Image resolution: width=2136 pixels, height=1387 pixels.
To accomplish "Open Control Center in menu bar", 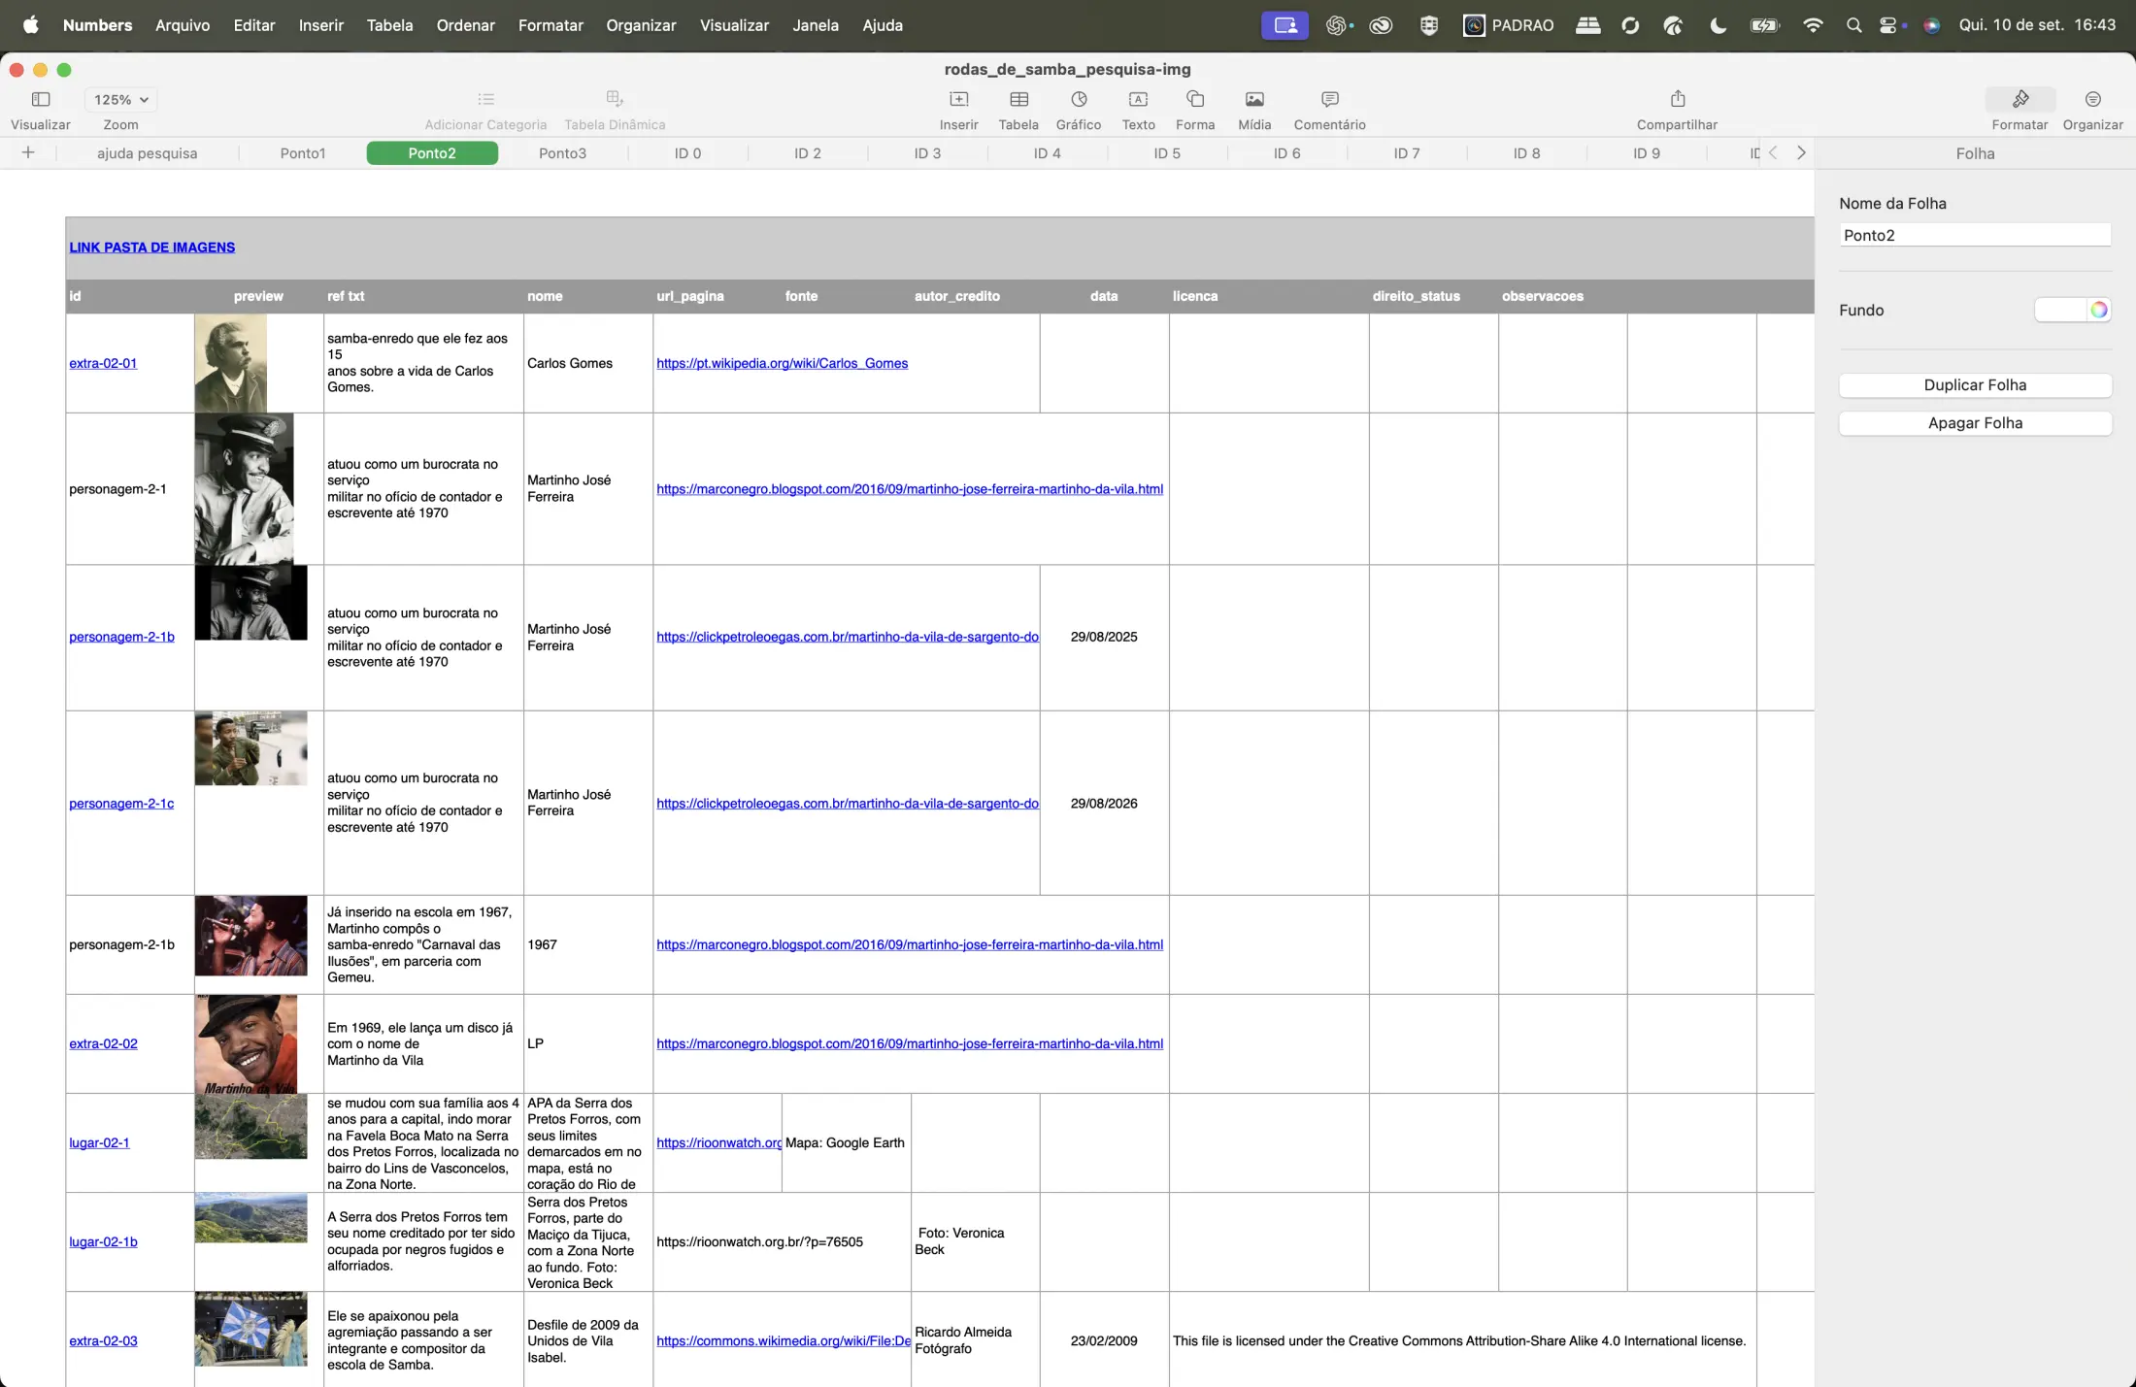I will pos(1889,25).
